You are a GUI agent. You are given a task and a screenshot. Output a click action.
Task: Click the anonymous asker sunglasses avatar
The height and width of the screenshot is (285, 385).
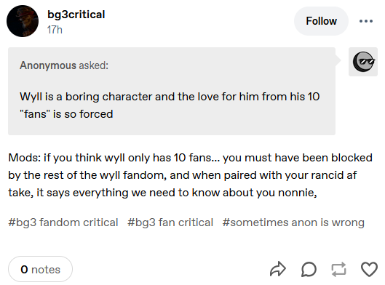pos(363,62)
